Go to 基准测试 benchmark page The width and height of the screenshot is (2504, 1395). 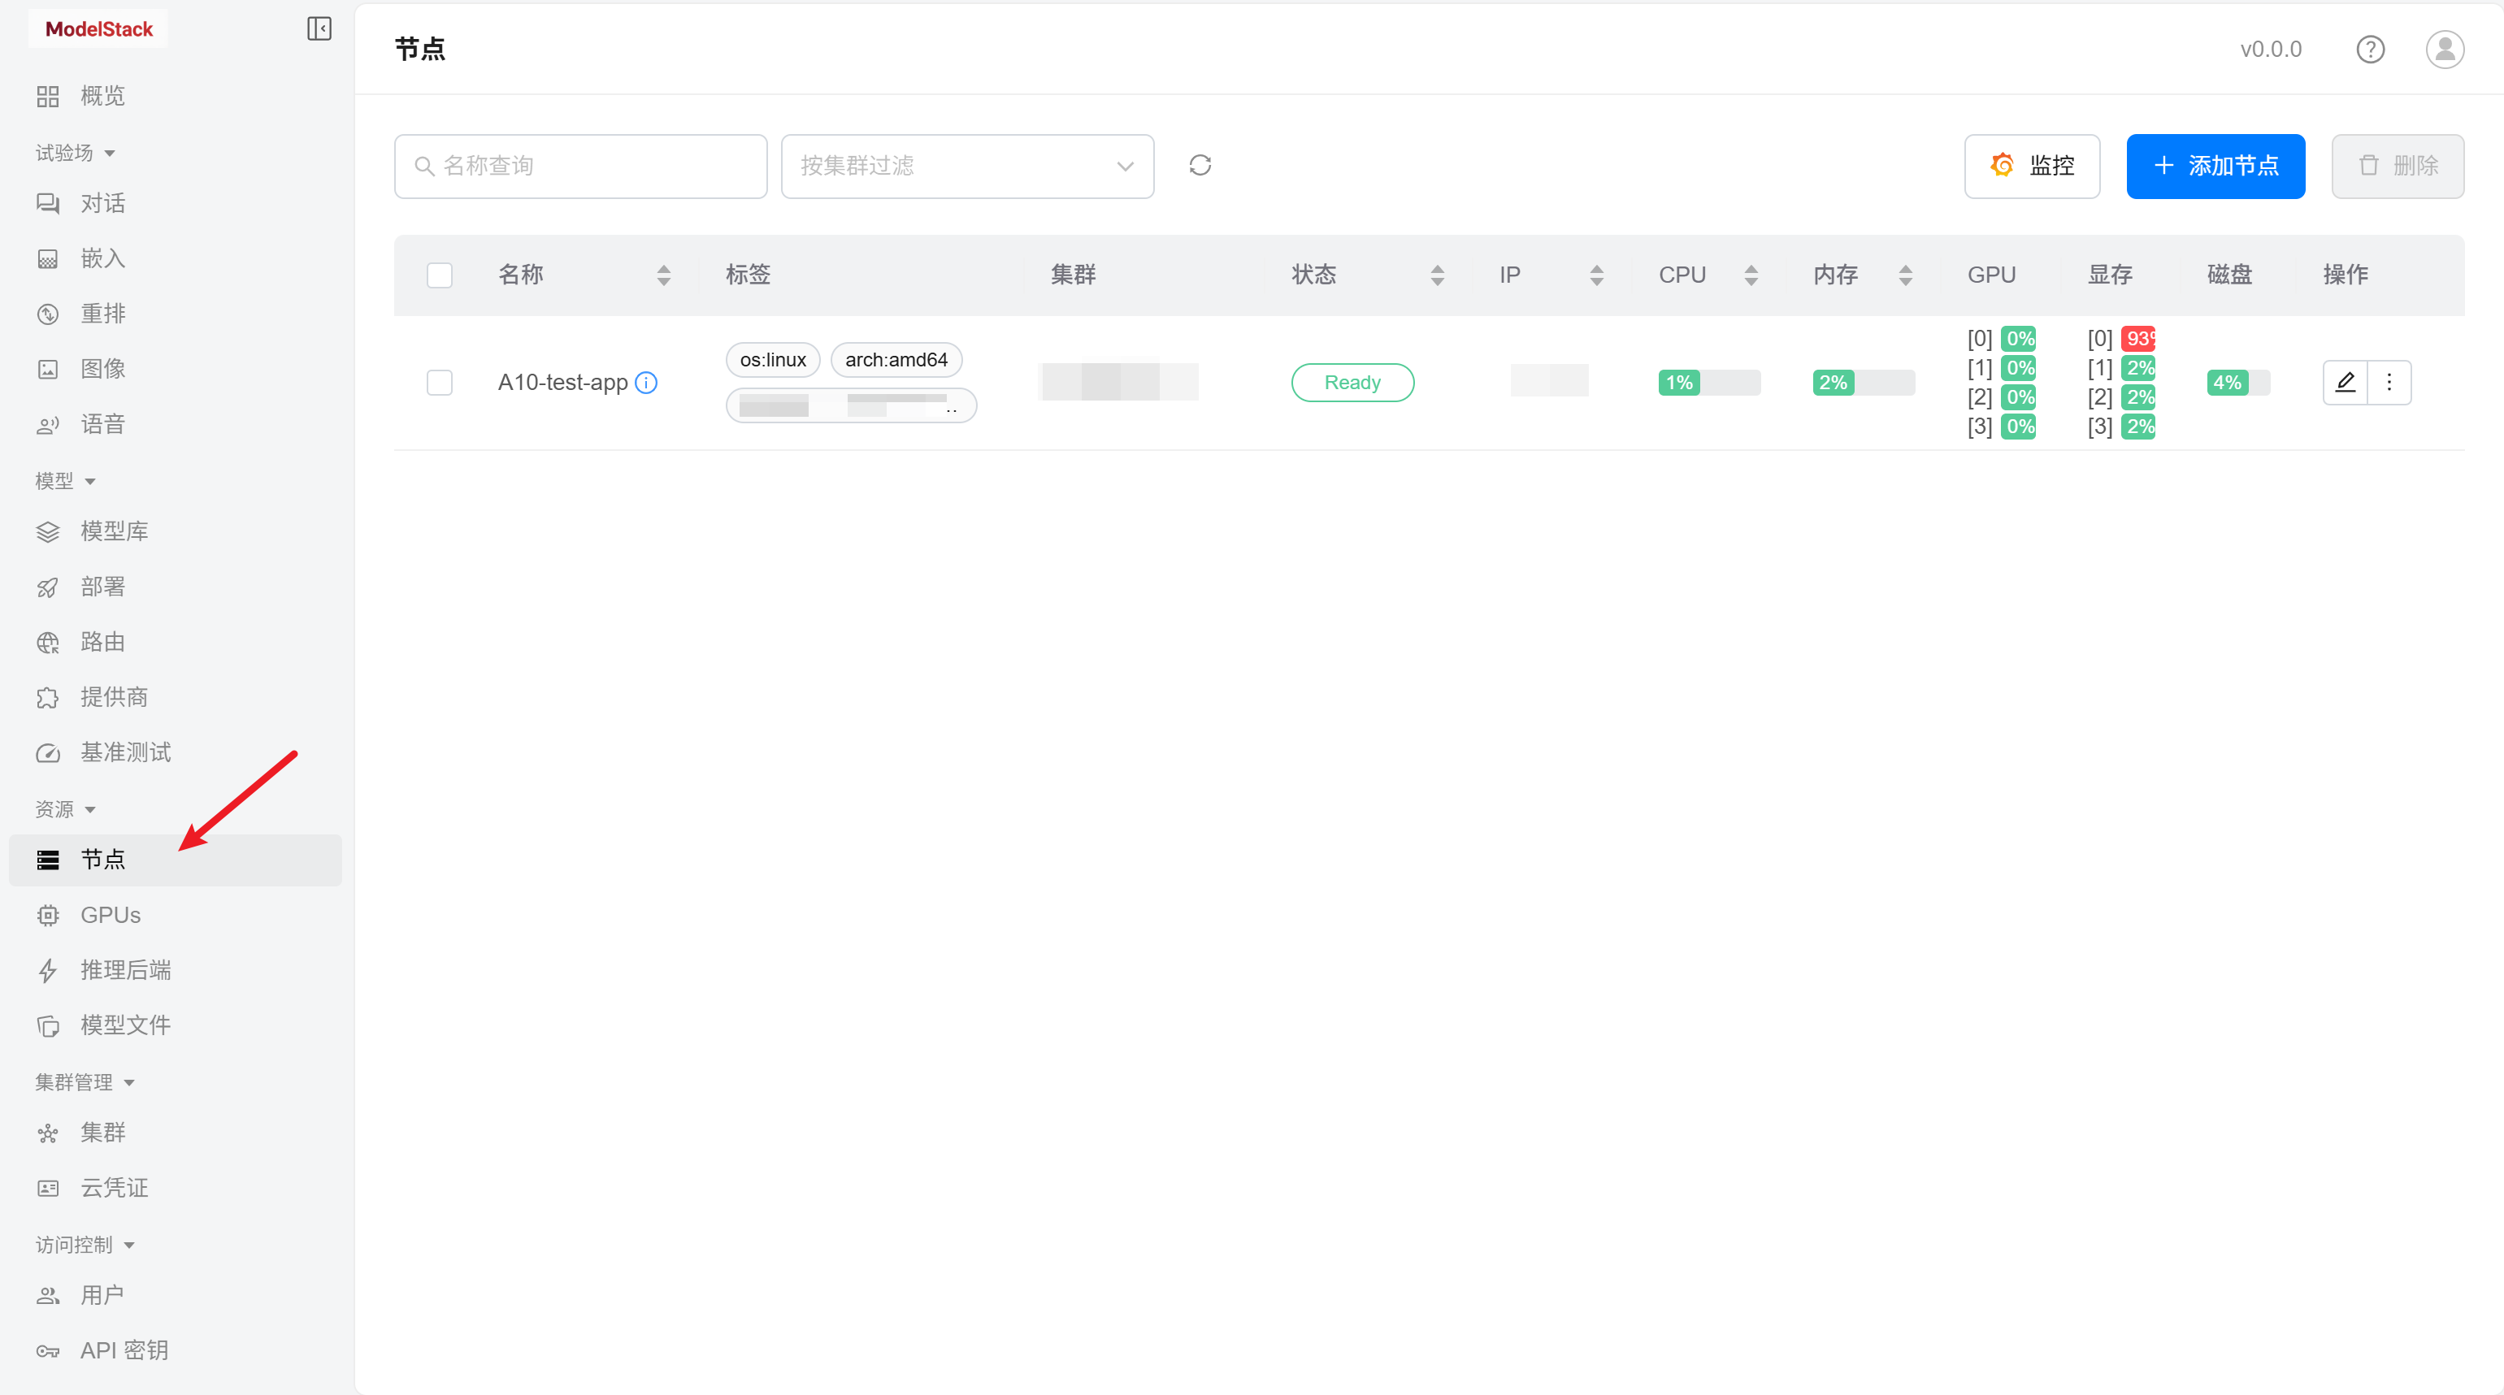click(175, 753)
